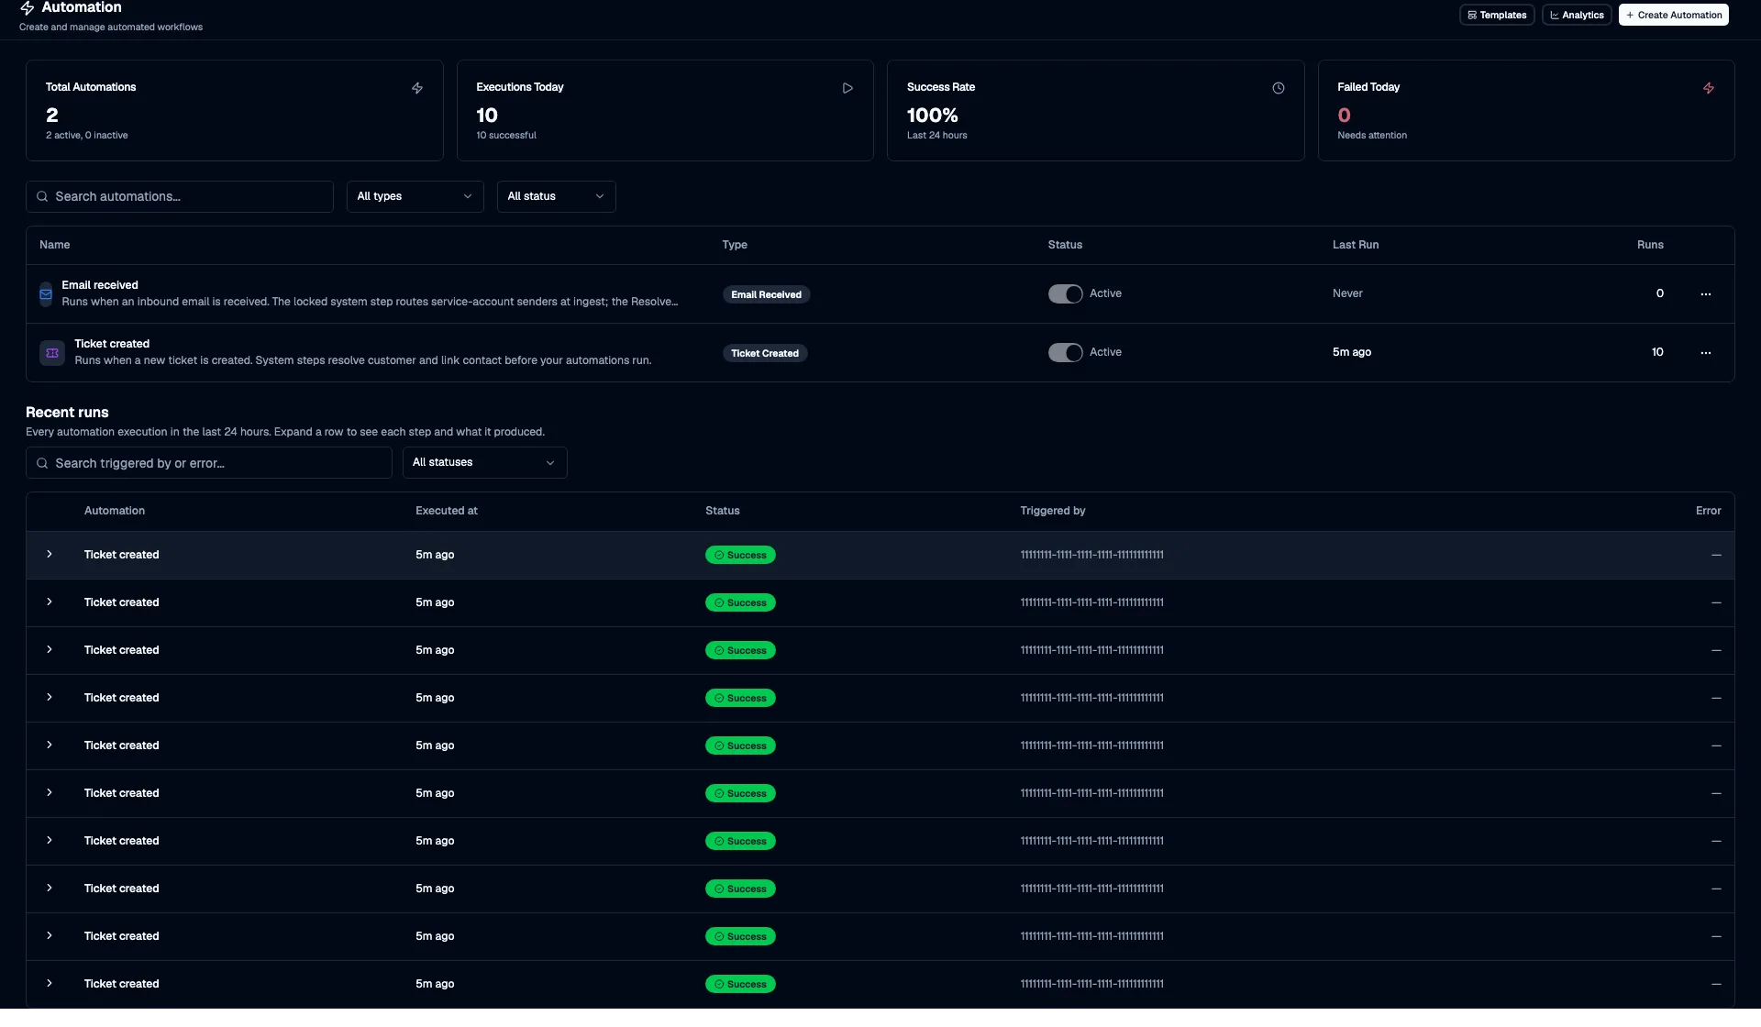Click the Last Run column header

coord(1356,245)
